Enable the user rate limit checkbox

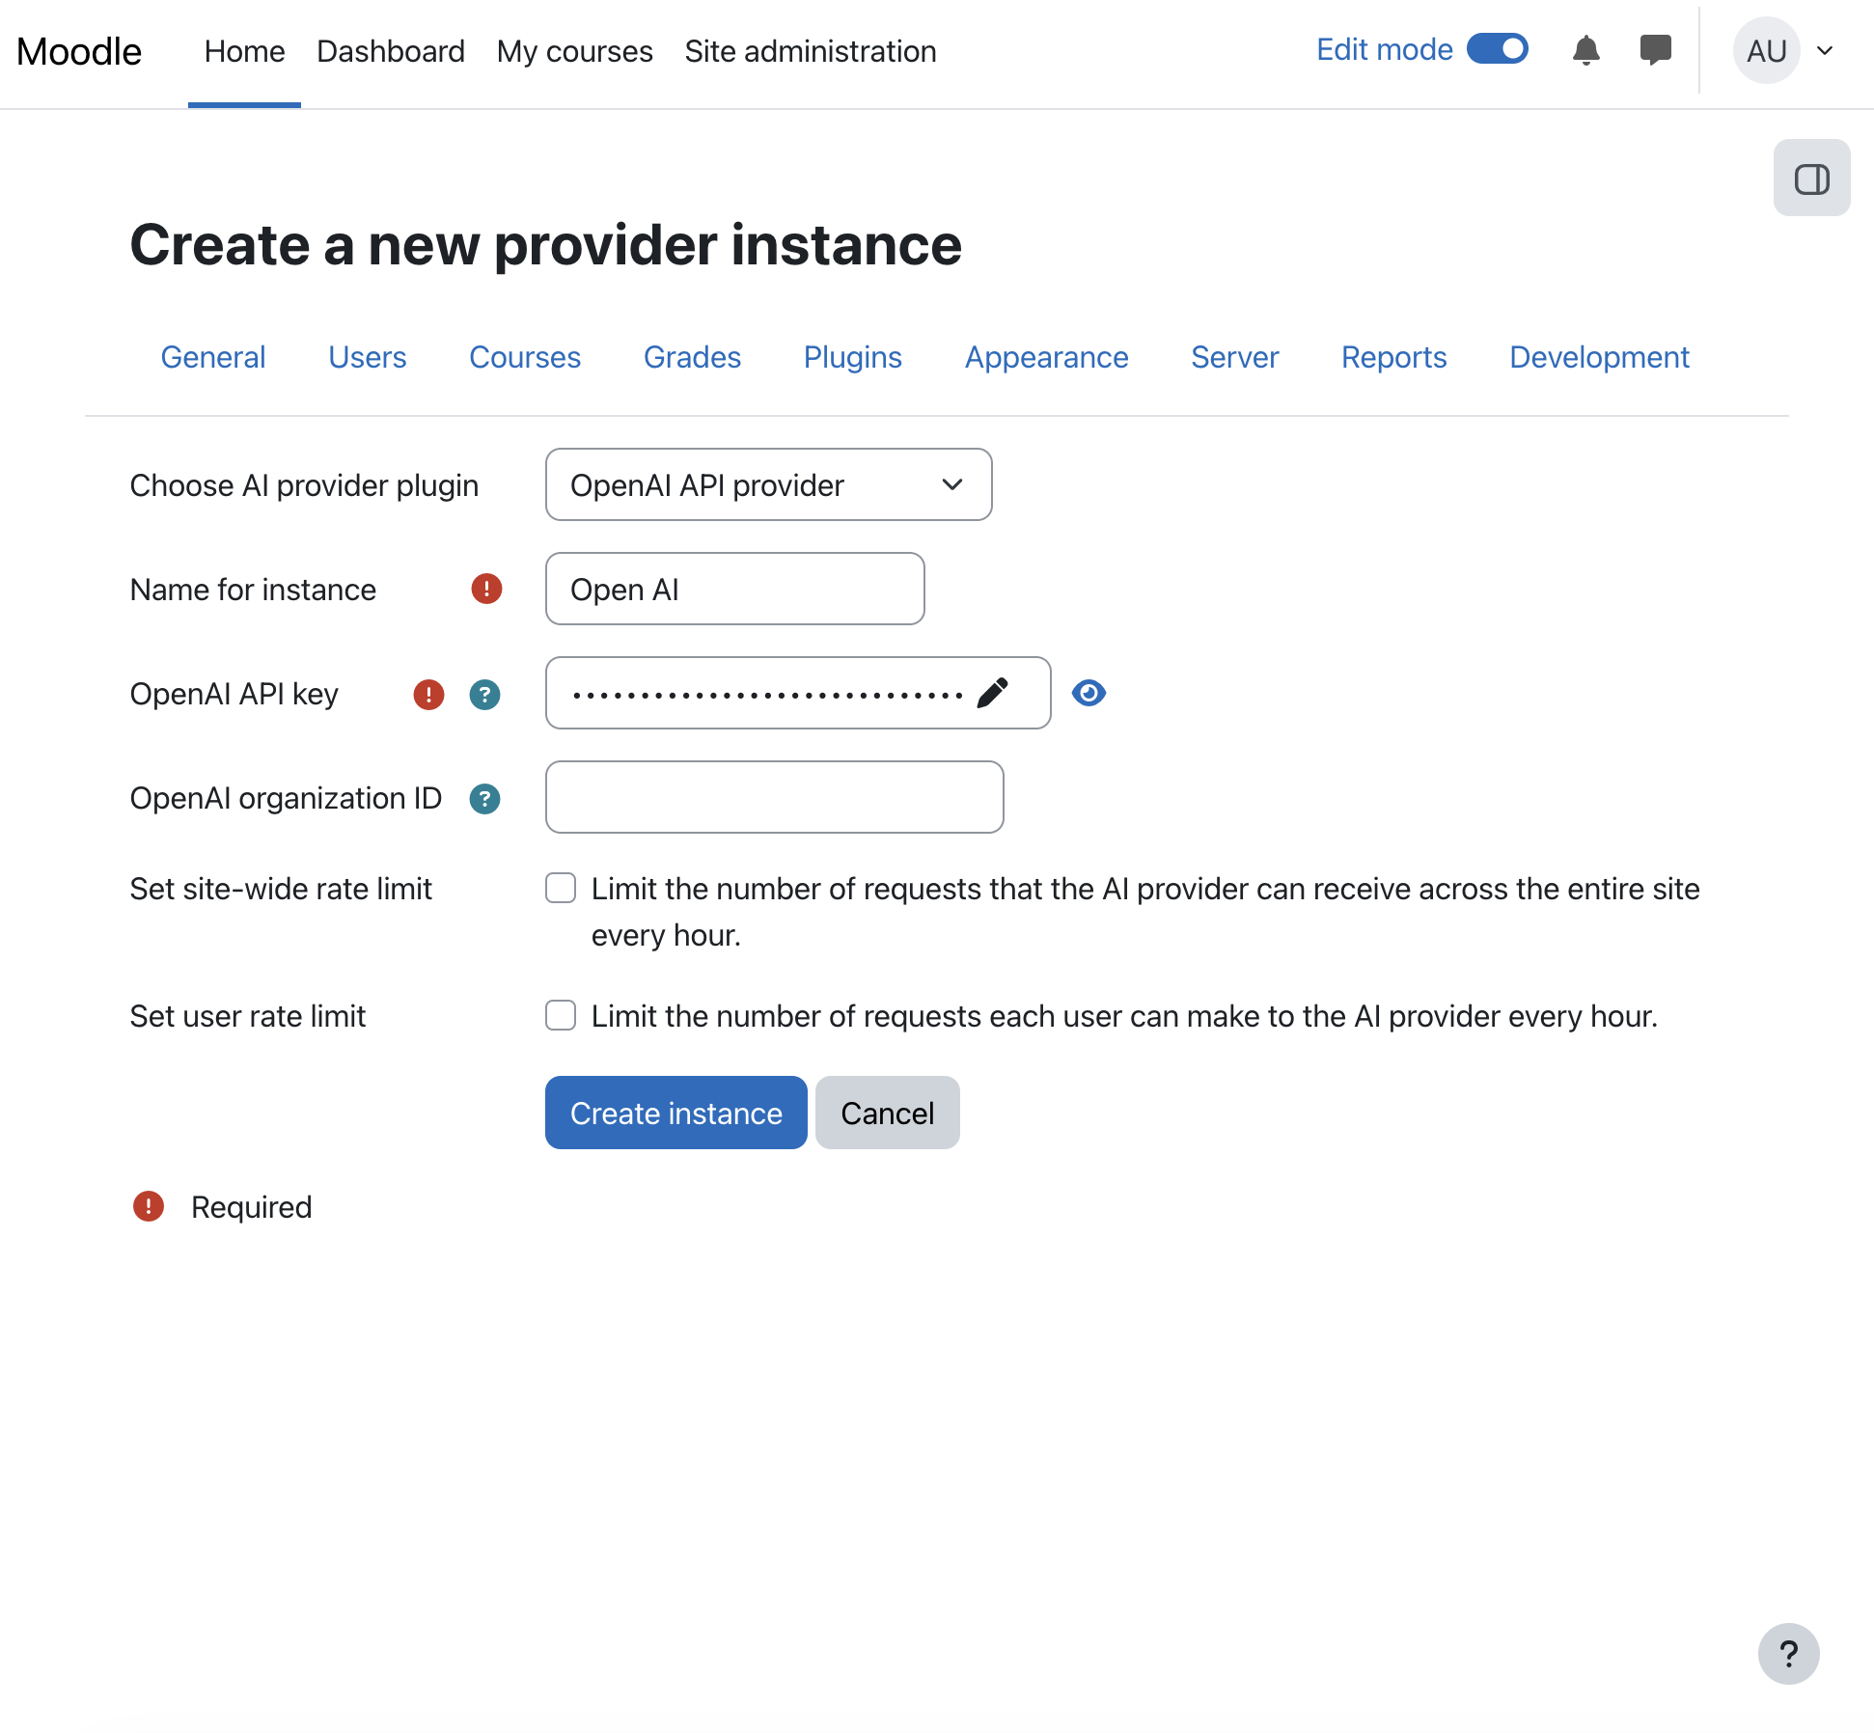(x=561, y=1015)
